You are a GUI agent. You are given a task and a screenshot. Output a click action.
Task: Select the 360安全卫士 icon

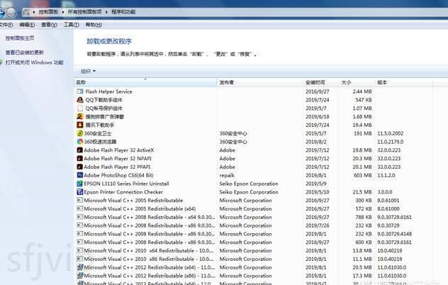(79, 133)
